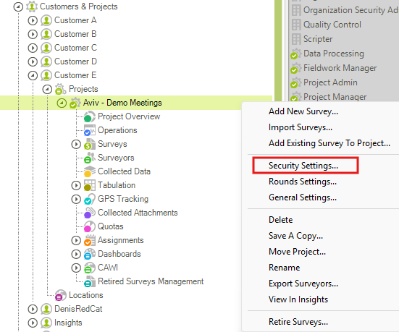Click the Locations globe icon
Image resolution: width=399 pixels, height=332 pixels.
coord(61,295)
